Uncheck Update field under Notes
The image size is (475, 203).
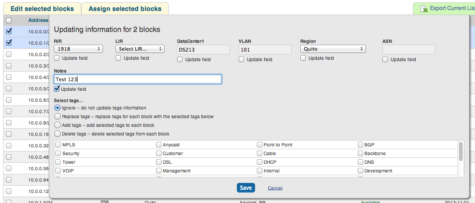tap(57, 89)
